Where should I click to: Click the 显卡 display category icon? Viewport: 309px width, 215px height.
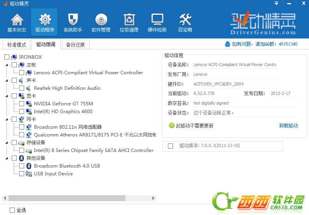click(21, 96)
